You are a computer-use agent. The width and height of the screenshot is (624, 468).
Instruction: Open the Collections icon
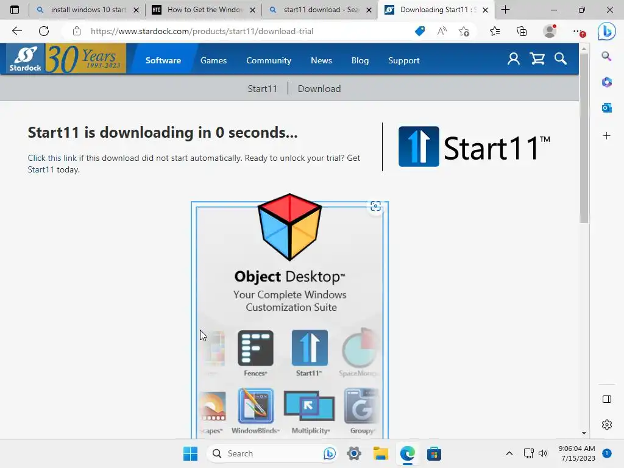click(522, 31)
